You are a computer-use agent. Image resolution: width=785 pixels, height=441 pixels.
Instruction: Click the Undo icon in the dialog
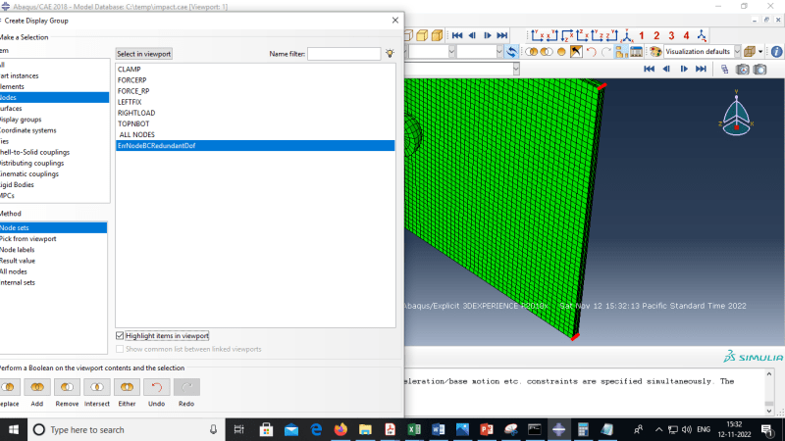(157, 387)
